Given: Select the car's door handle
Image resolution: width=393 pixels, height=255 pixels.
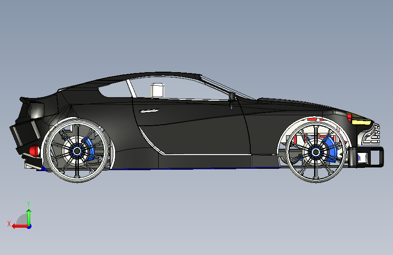Looking at the screenshot, I should [149, 111].
